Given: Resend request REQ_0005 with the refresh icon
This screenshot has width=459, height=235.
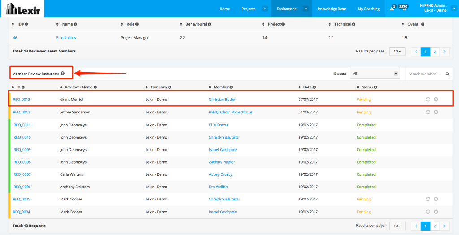Looking at the screenshot, I should point(428,199).
